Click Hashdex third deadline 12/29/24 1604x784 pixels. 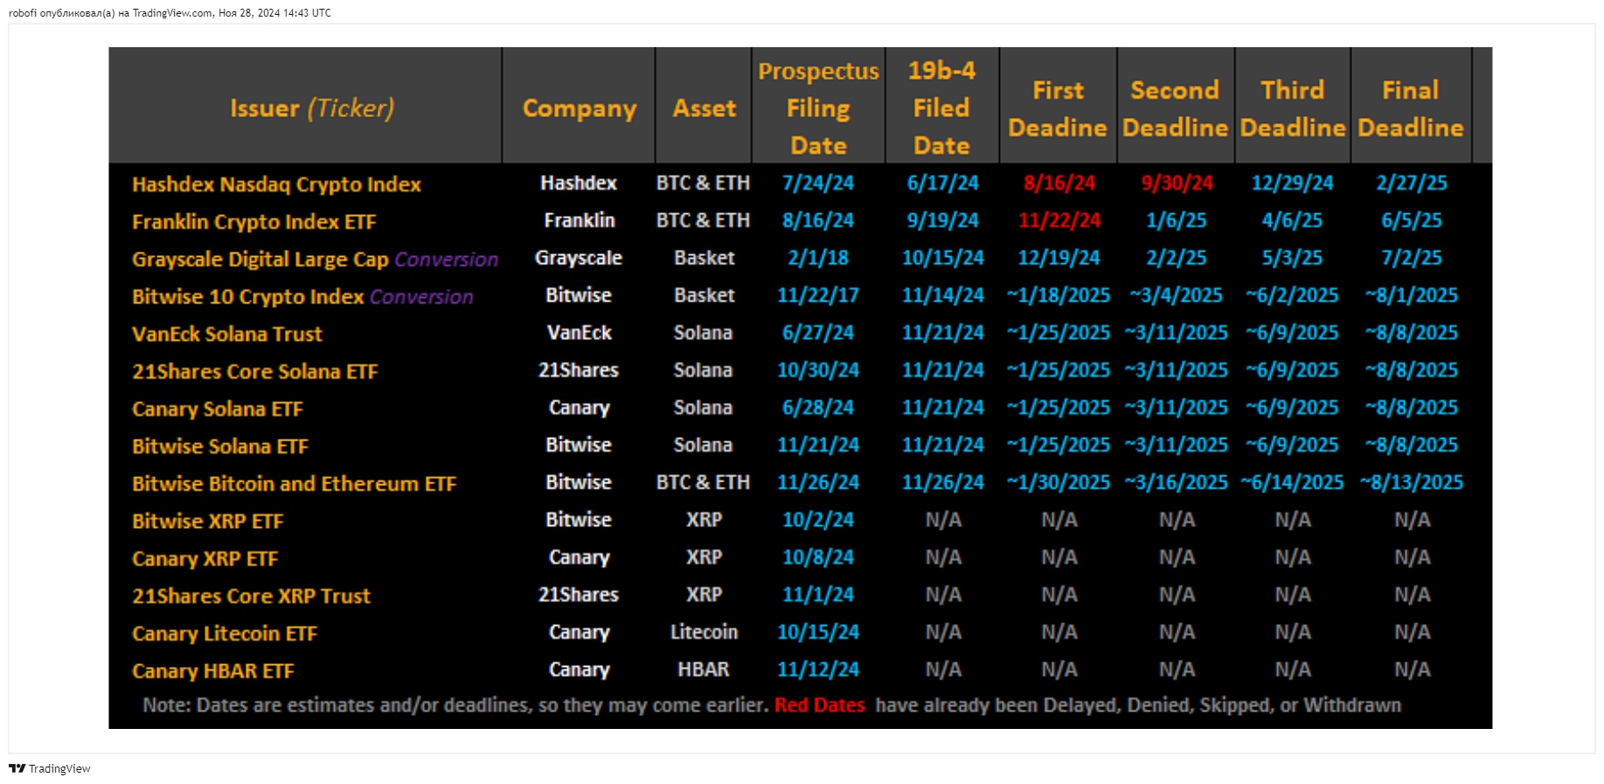coord(1293,183)
